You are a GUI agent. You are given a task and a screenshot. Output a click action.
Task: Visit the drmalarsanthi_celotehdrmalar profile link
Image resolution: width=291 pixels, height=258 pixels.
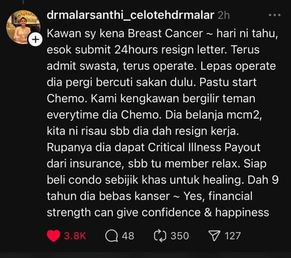[x=130, y=15]
